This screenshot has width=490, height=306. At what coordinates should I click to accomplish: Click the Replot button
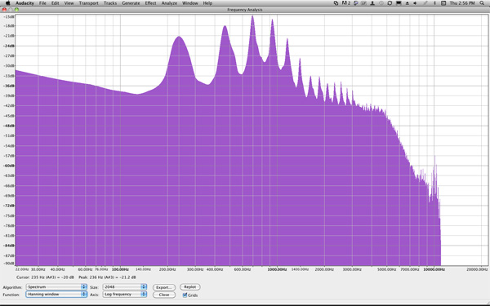190,286
